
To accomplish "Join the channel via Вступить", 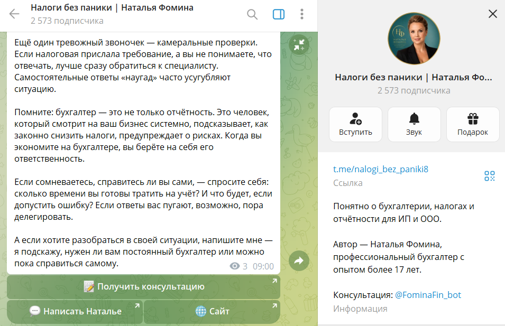I will click(x=355, y=124).
